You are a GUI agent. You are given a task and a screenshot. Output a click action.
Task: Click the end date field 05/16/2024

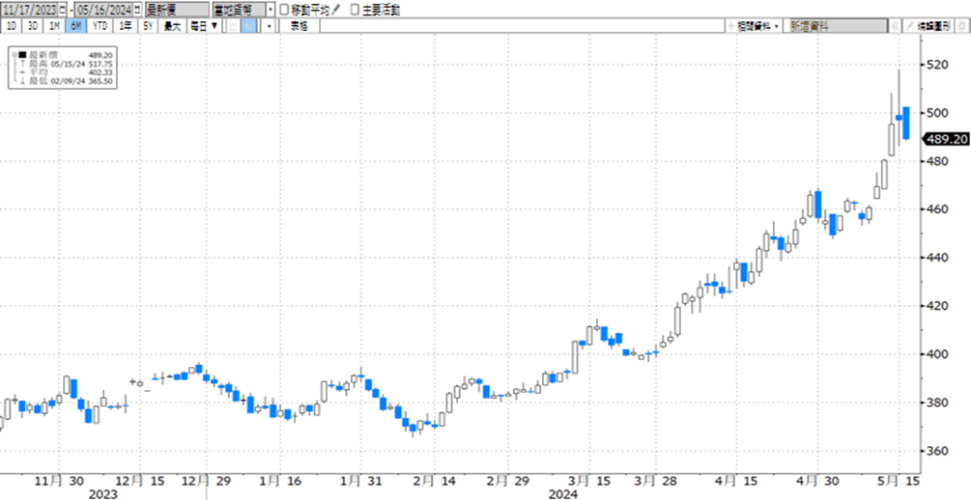[x=104, y=10]
